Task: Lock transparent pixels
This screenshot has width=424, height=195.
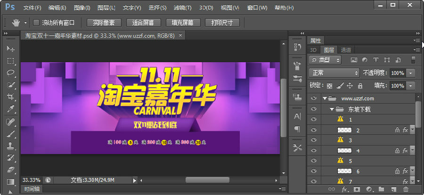Action: pos(329,86)
